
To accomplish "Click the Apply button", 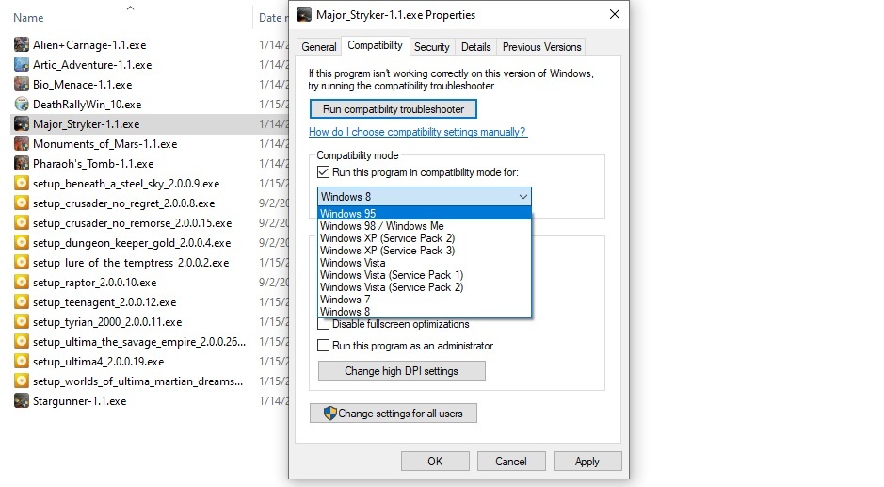I will pos(587,461).
